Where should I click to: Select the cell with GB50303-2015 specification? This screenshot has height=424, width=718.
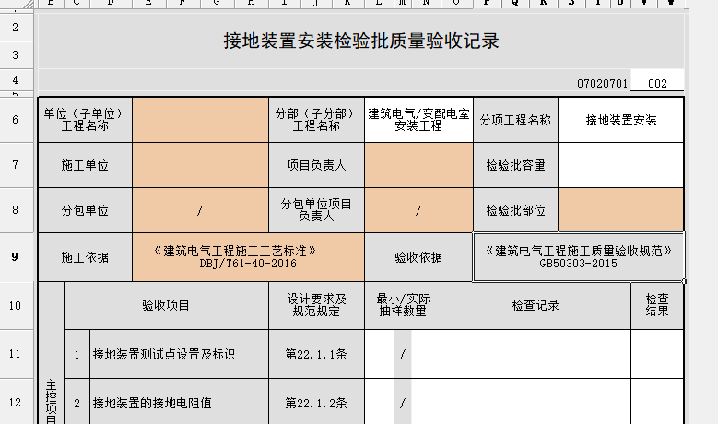(579, 257)
